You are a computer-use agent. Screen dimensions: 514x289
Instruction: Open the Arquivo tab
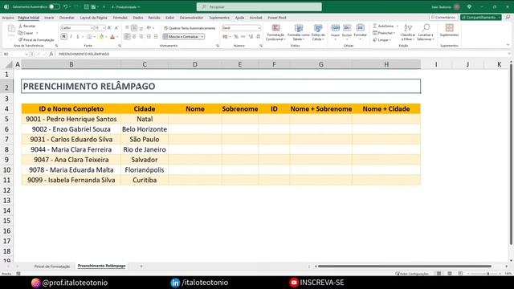click(x=8, y=18)
